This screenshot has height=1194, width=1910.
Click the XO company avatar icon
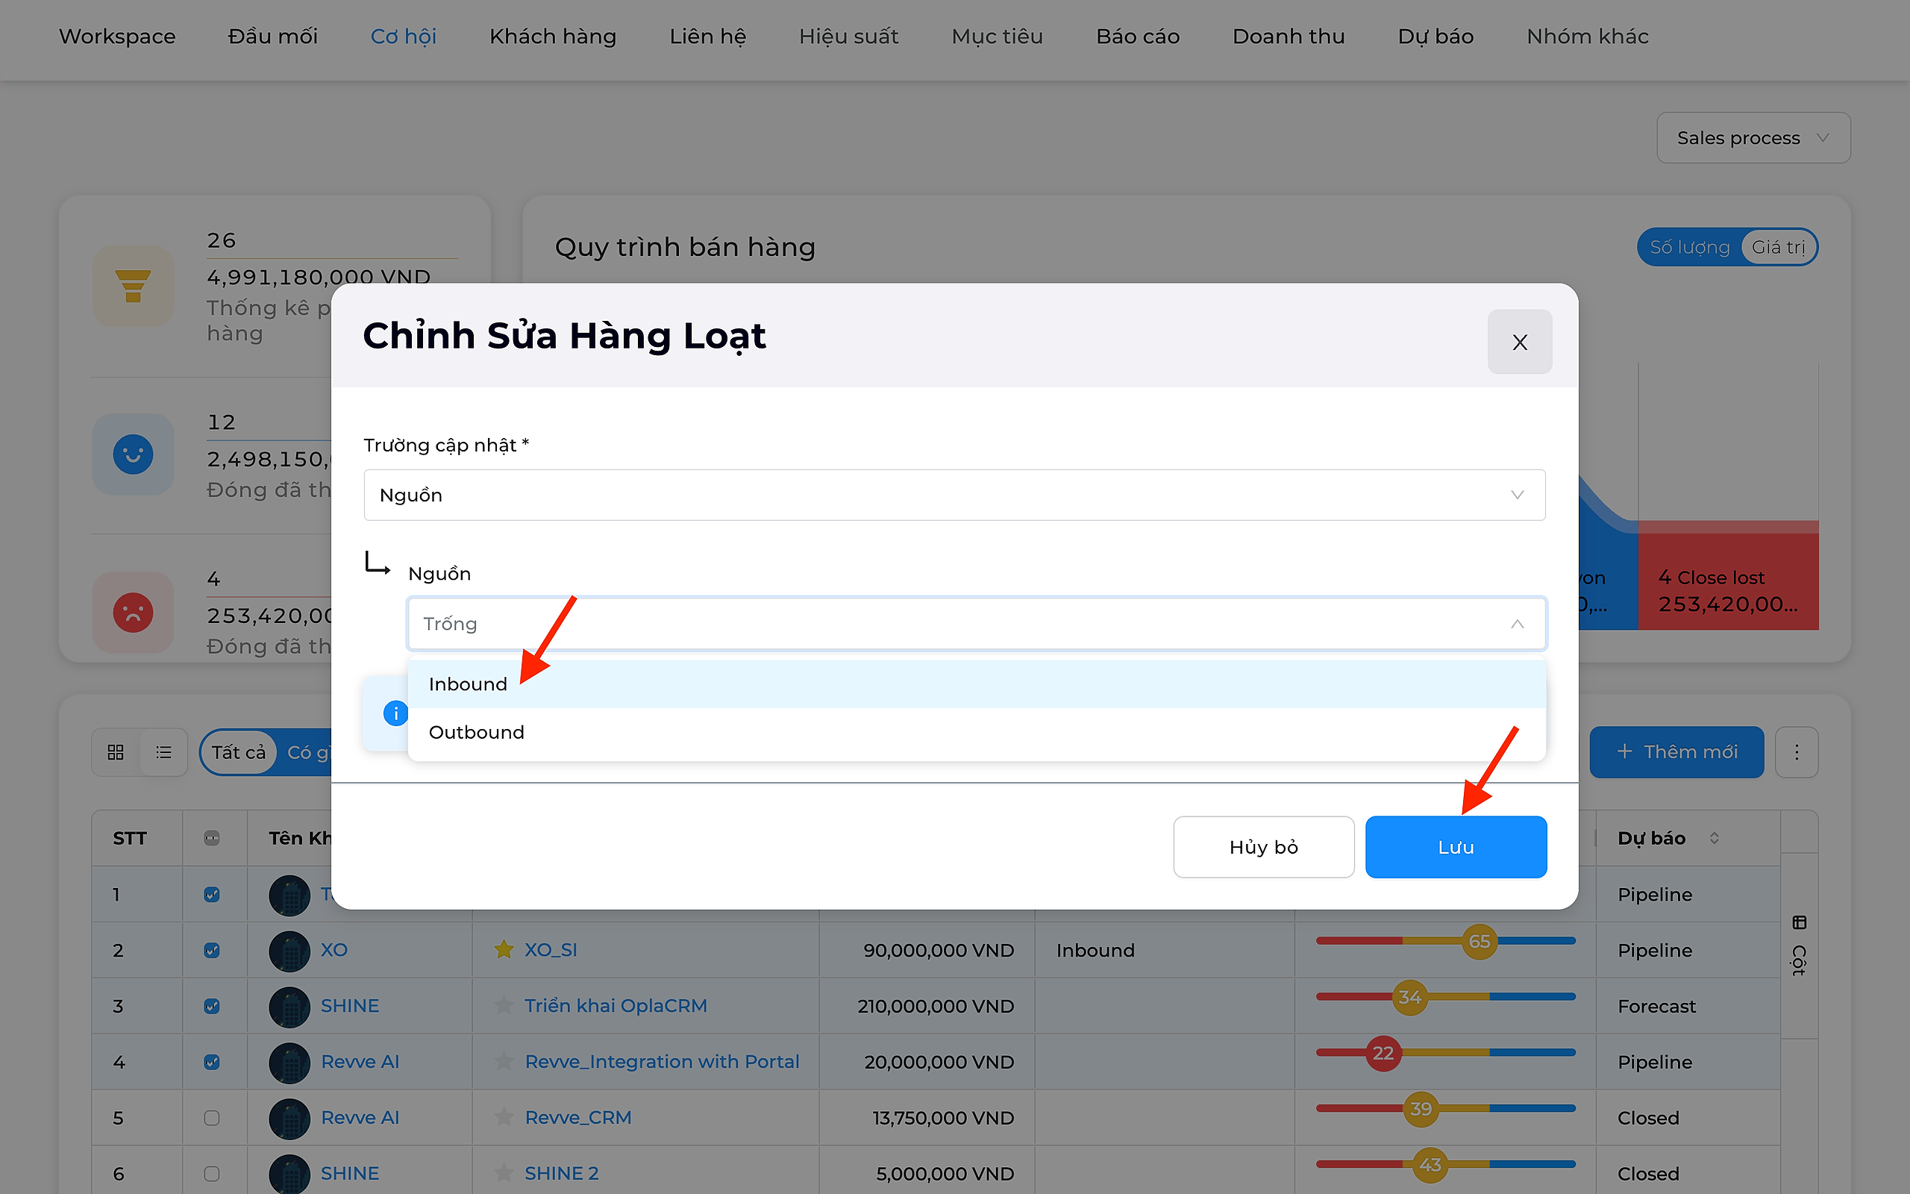289,951
